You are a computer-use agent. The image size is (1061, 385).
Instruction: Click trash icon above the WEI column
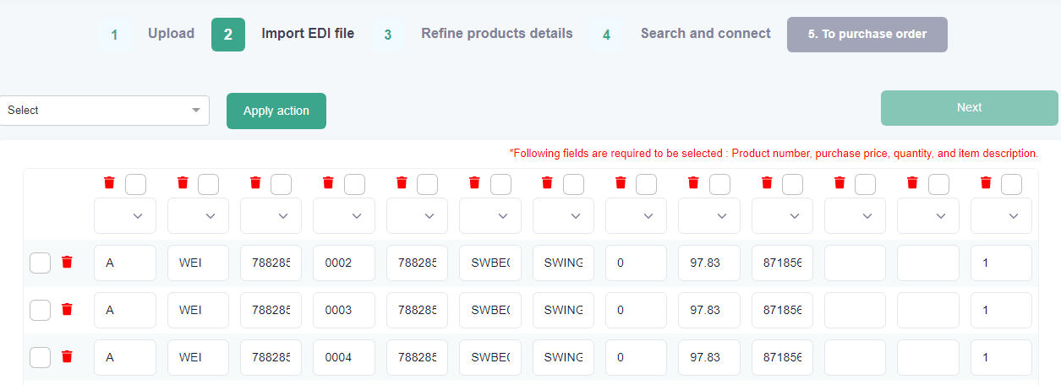click(x=183, y=182)
